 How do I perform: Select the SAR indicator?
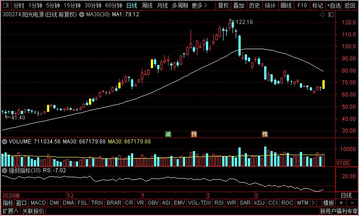click(x=245, y=203)
